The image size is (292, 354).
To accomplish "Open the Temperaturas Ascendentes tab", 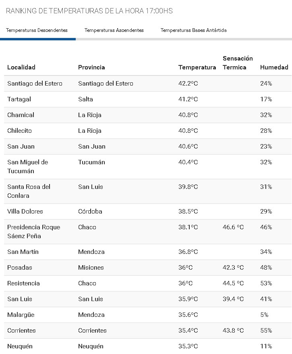I will point(114,30).
